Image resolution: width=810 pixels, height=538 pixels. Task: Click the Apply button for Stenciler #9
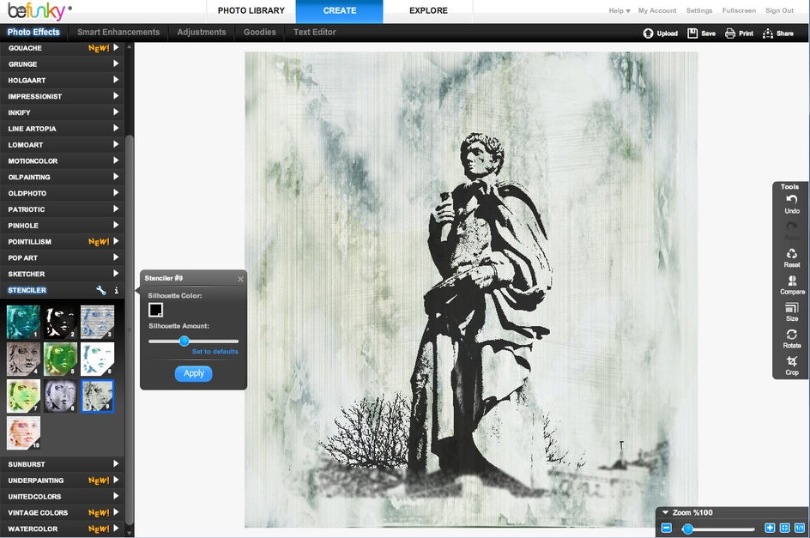pos(193,373)
